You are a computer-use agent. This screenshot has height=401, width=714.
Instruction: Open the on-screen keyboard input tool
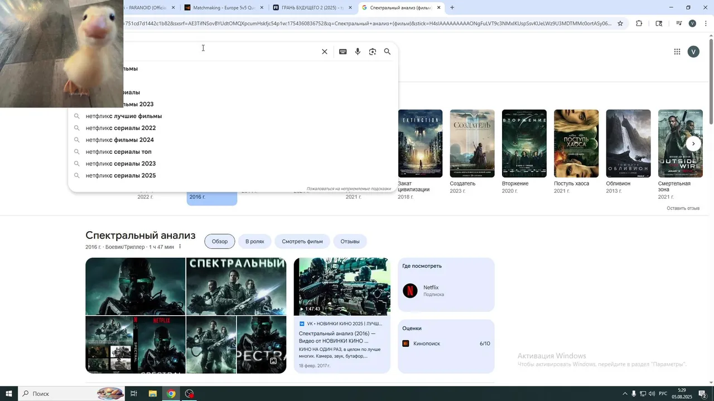[x=343, y=52]
